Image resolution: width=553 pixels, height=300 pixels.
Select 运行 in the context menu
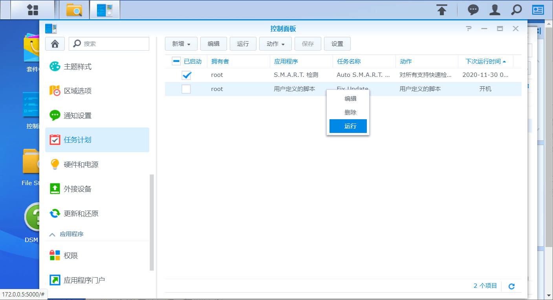point(348,126)
